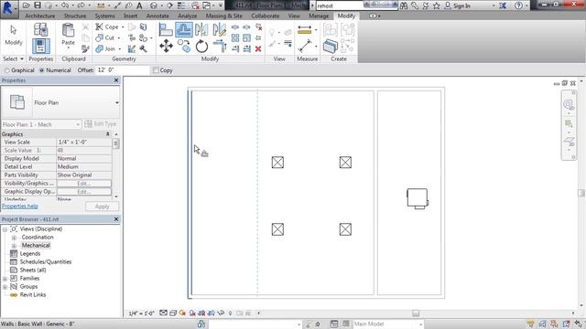This screenshot has width=586, height=329.
Task: Click the Text 'A' icon in quick access toolbar
Action: click(x=139, y=5)
